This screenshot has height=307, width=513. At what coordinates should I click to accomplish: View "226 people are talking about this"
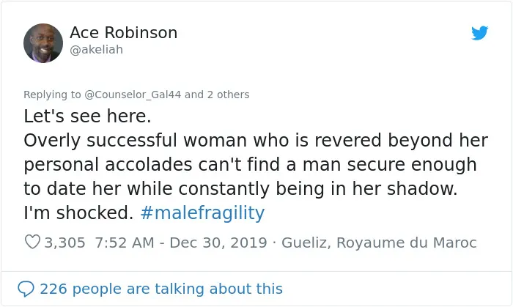[x=161, y=289]
